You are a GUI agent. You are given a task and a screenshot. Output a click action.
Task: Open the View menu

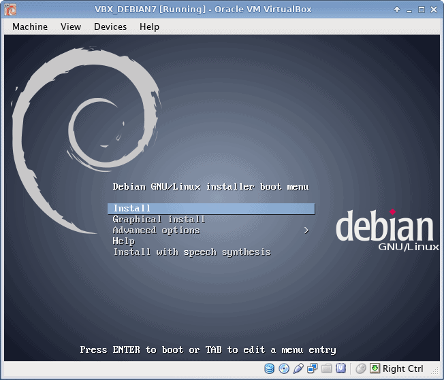coord(71,27)
